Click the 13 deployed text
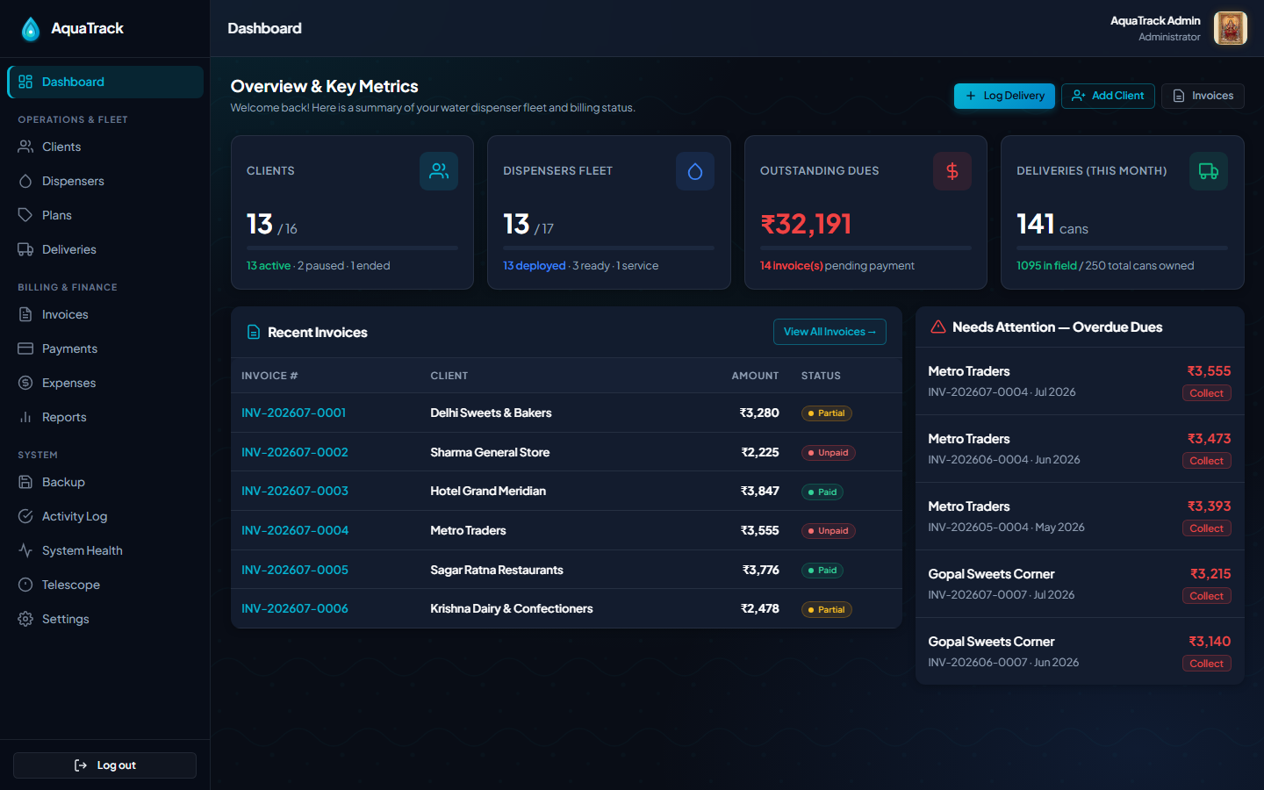This screenshot has height=790, width=1264. (x=534, y=265)
